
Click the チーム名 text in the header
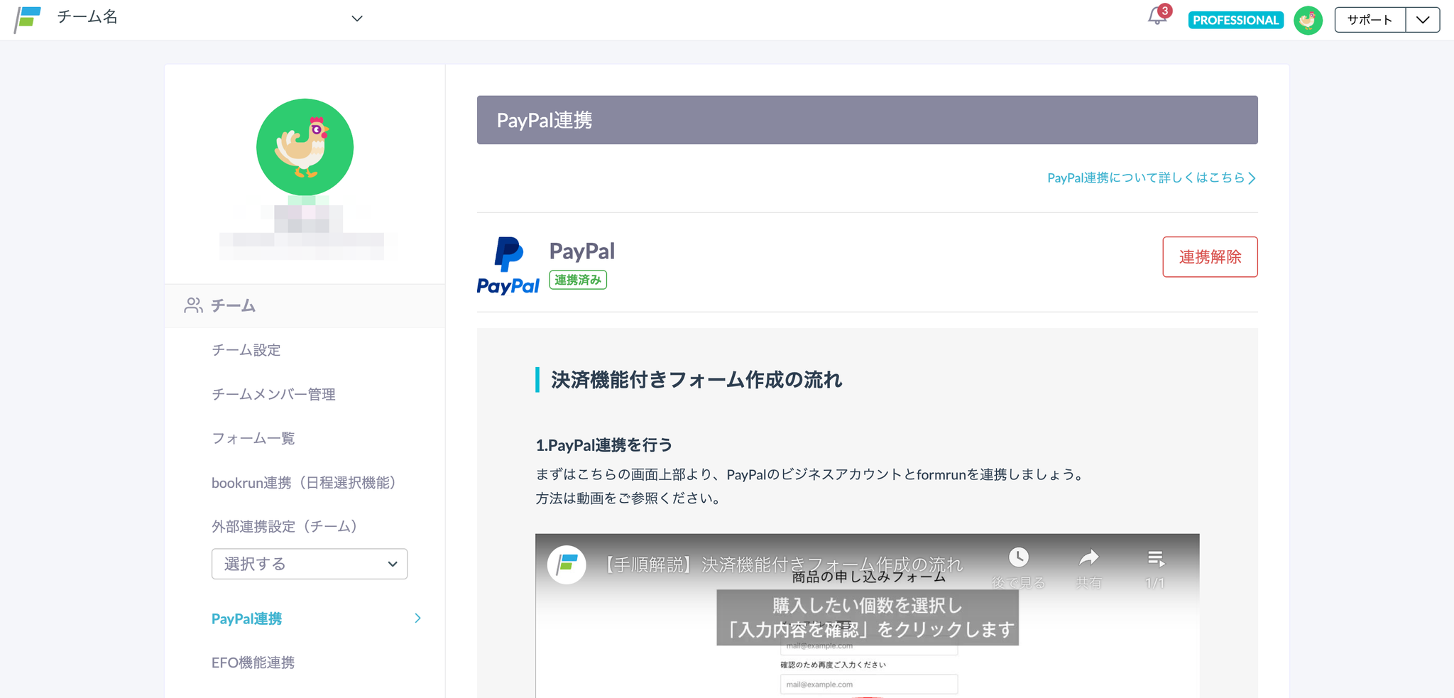click(87, 17)
